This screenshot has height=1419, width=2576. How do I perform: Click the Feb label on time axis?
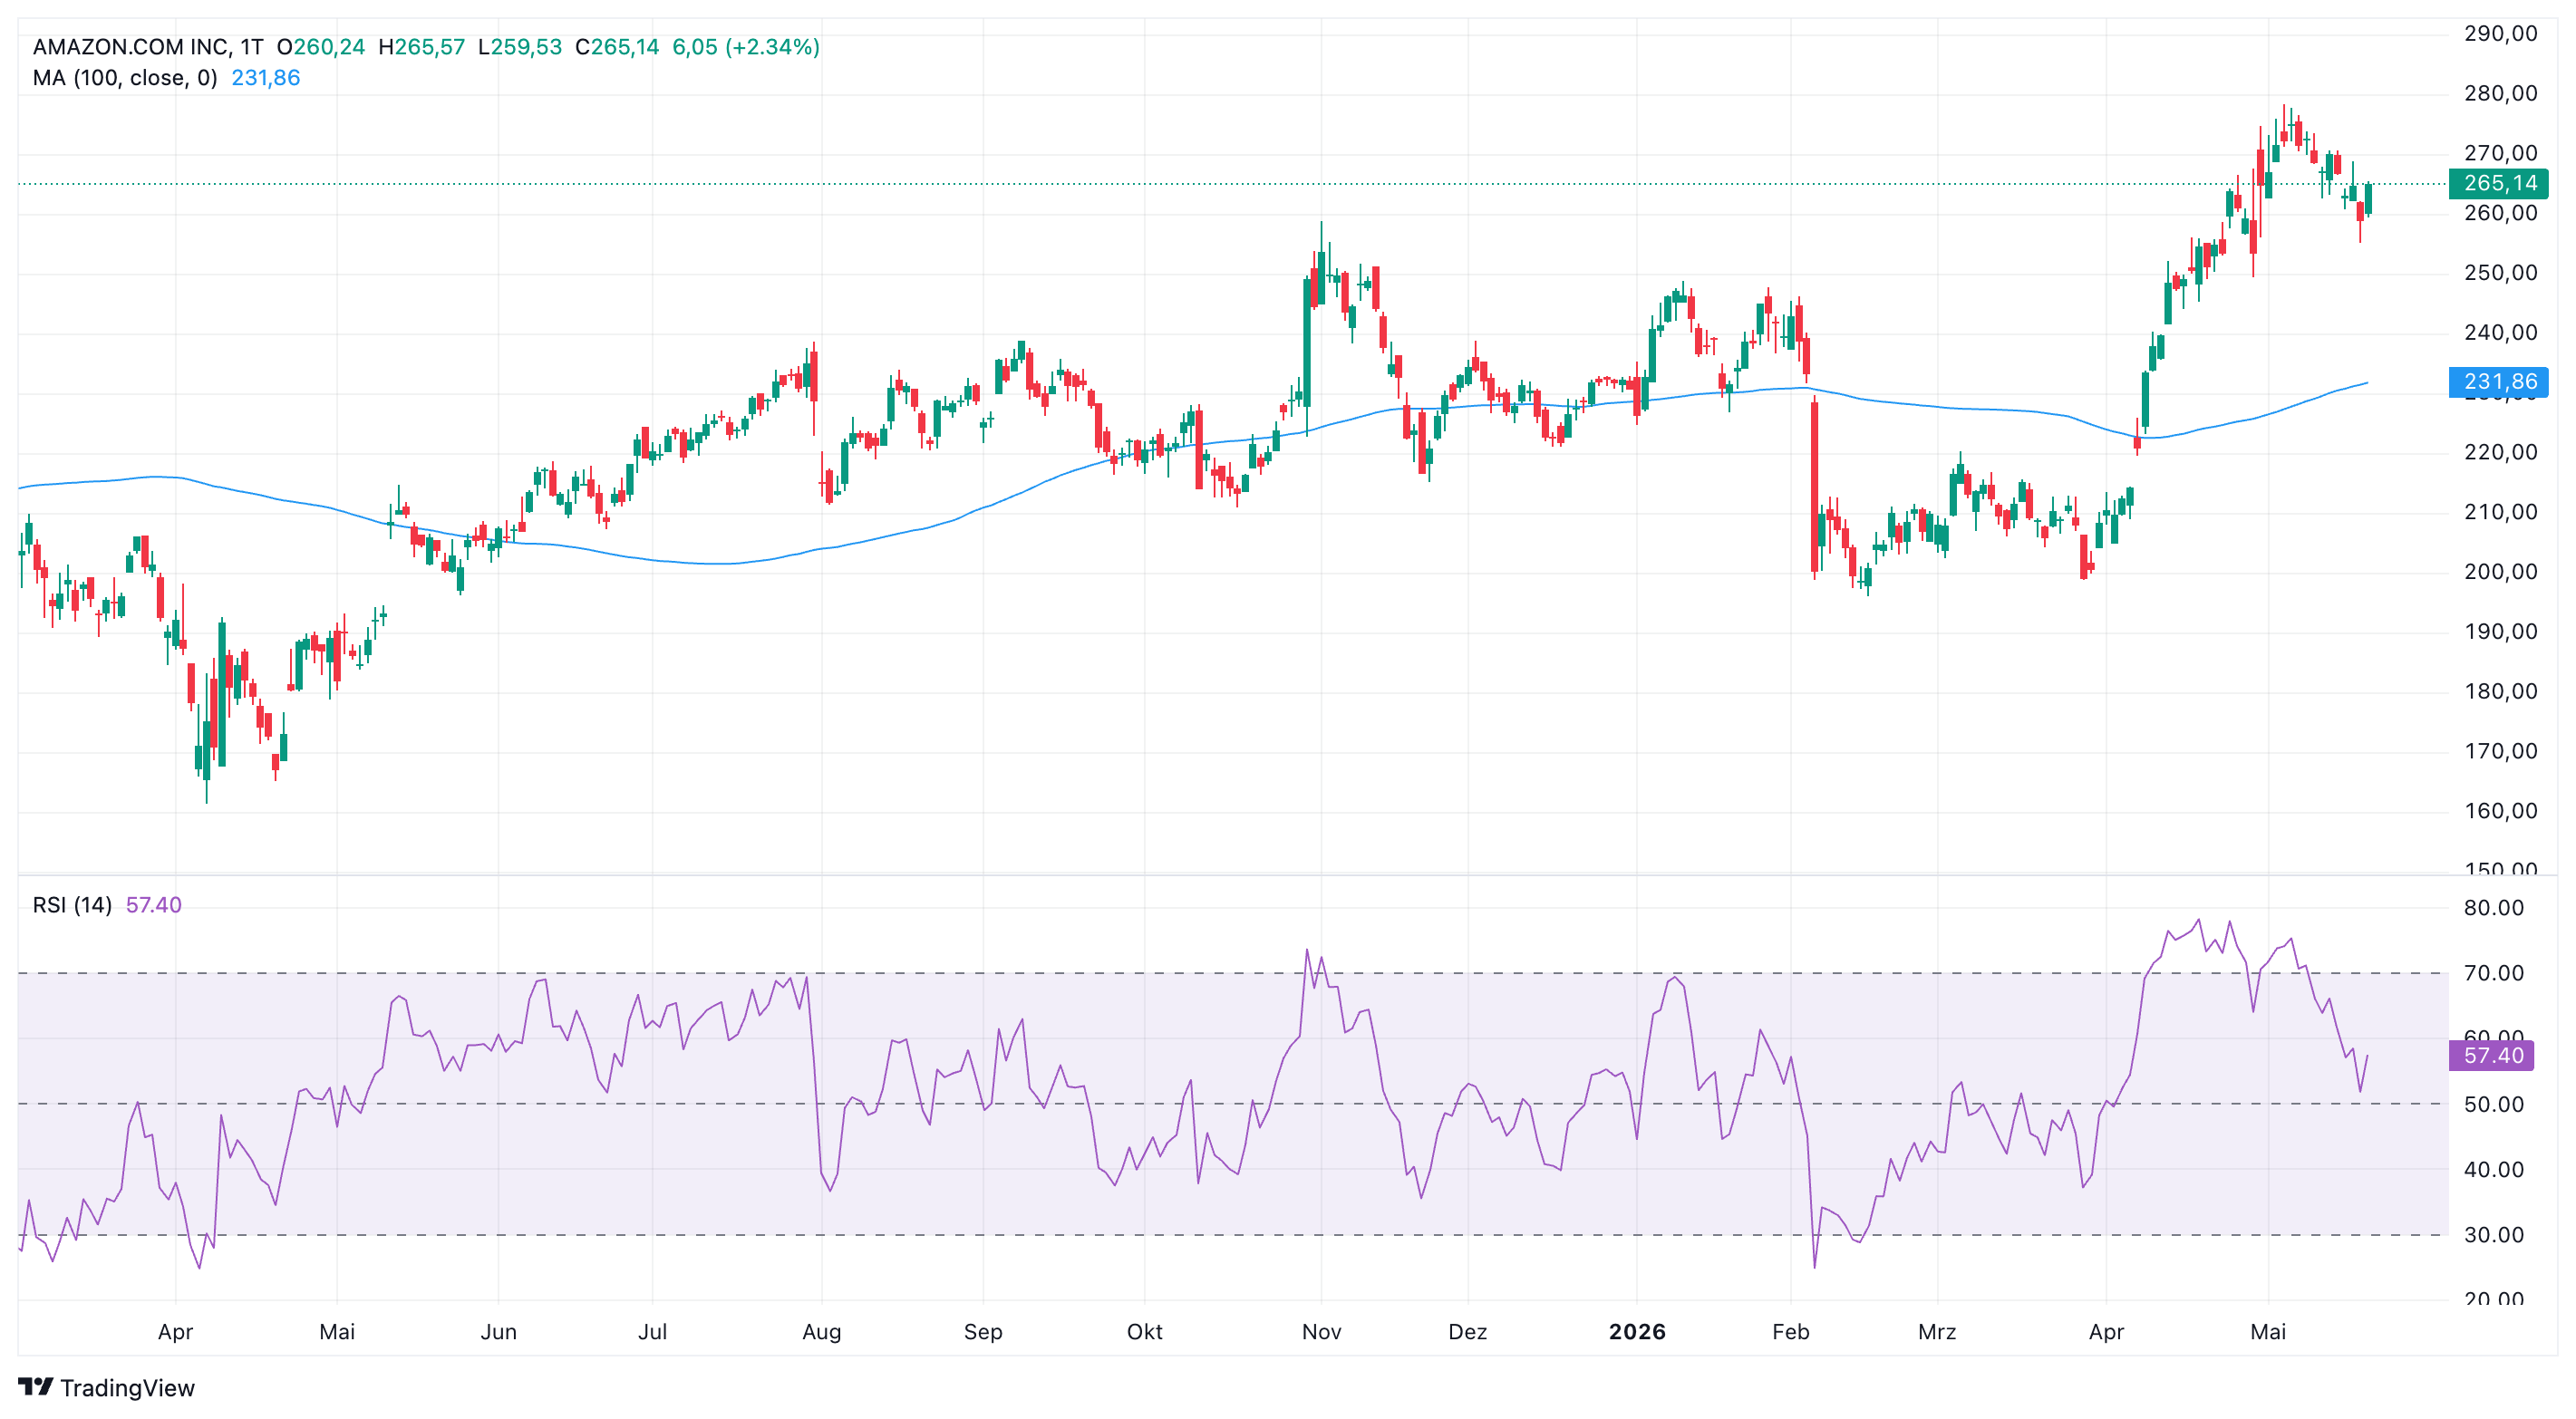pos(1790,1332)
